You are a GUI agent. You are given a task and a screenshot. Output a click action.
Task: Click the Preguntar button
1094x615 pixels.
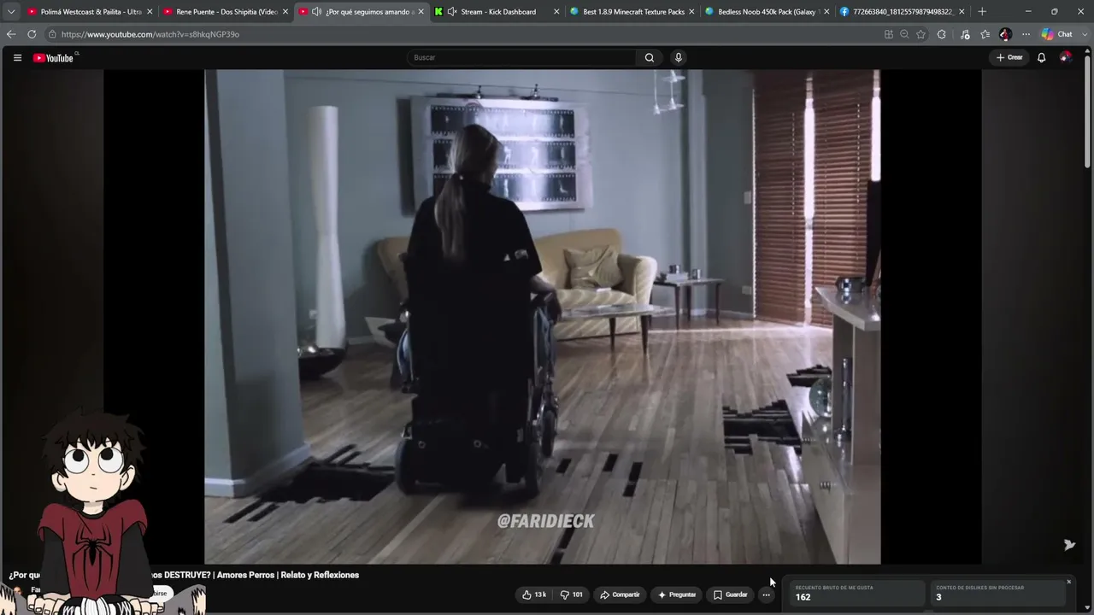pos(677,594)
